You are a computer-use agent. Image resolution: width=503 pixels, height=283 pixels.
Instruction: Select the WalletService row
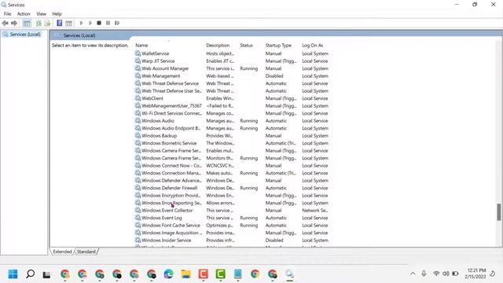232,53
